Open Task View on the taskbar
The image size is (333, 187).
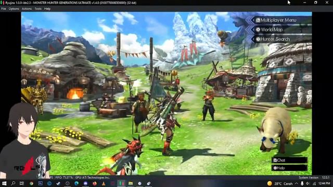point(22,183)
